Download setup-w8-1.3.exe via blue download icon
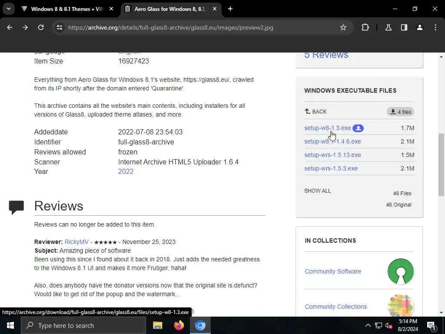445x334 pixels. [358, 128]
